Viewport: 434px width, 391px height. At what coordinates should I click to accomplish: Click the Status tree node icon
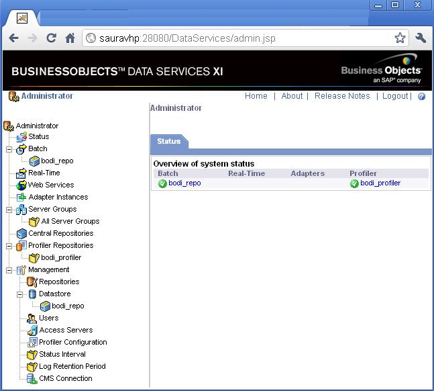21,137
